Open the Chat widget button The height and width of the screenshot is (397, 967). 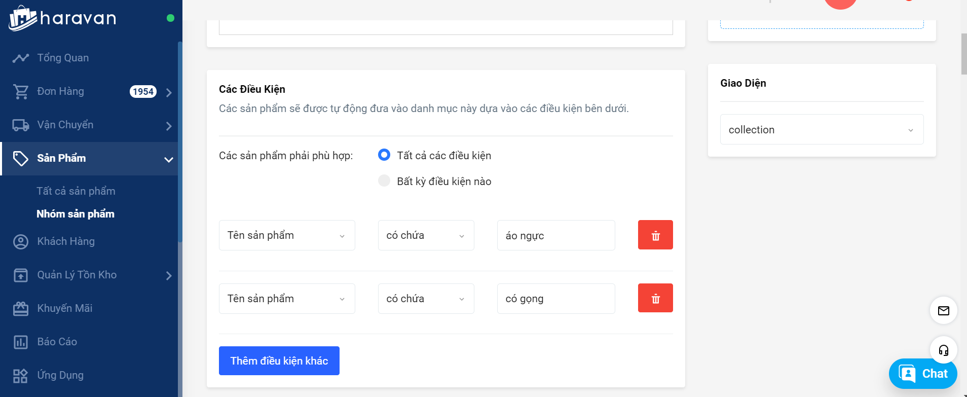tap(923, 374)
